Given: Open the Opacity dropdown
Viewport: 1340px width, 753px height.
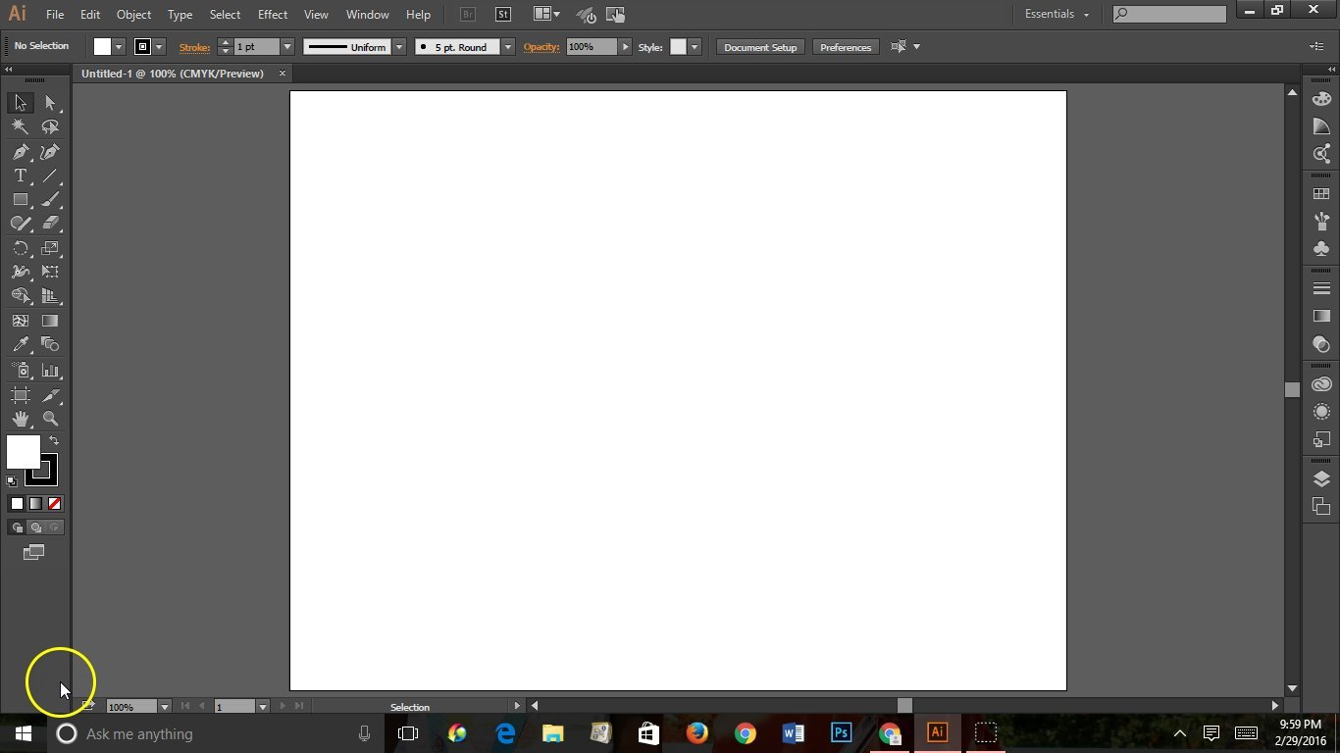Looking at the screenshot, I should coord(625,46).
